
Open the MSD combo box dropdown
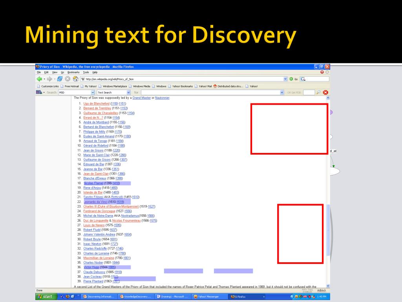click(93, 92)
